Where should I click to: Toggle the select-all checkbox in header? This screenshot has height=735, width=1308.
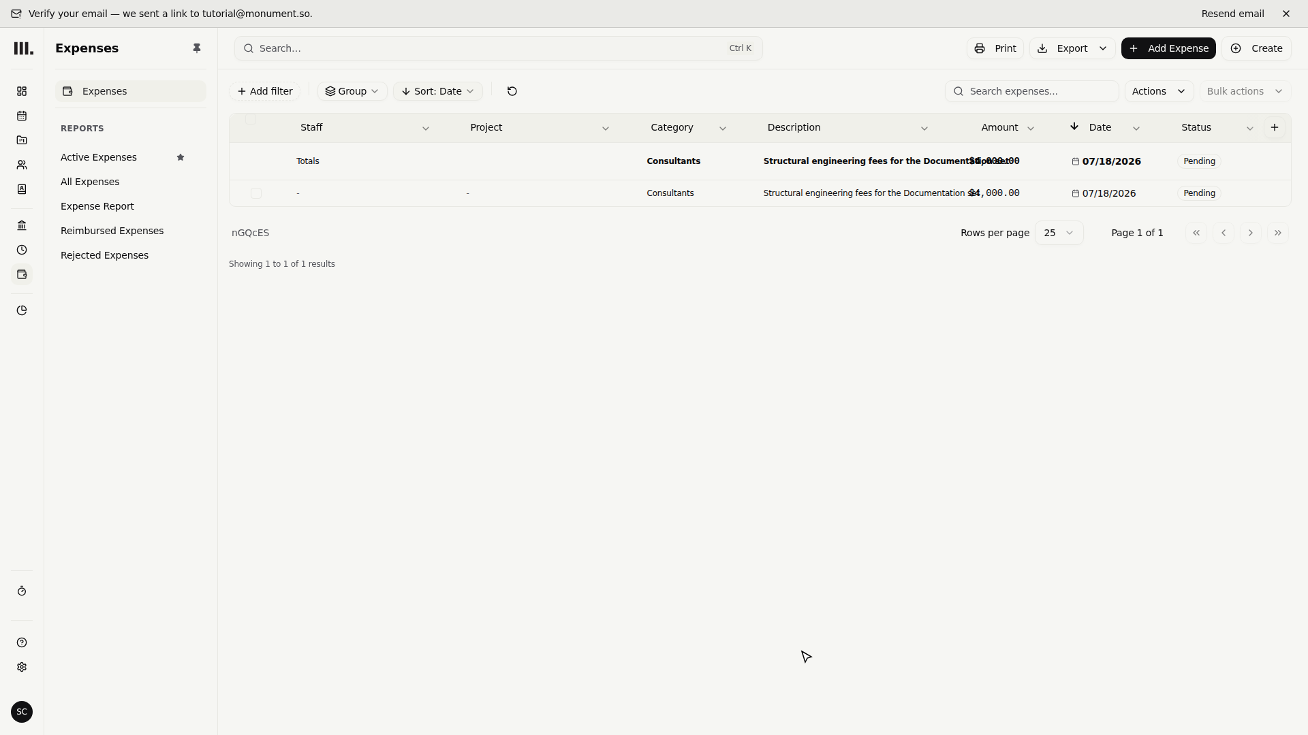[x=251, y=119]
